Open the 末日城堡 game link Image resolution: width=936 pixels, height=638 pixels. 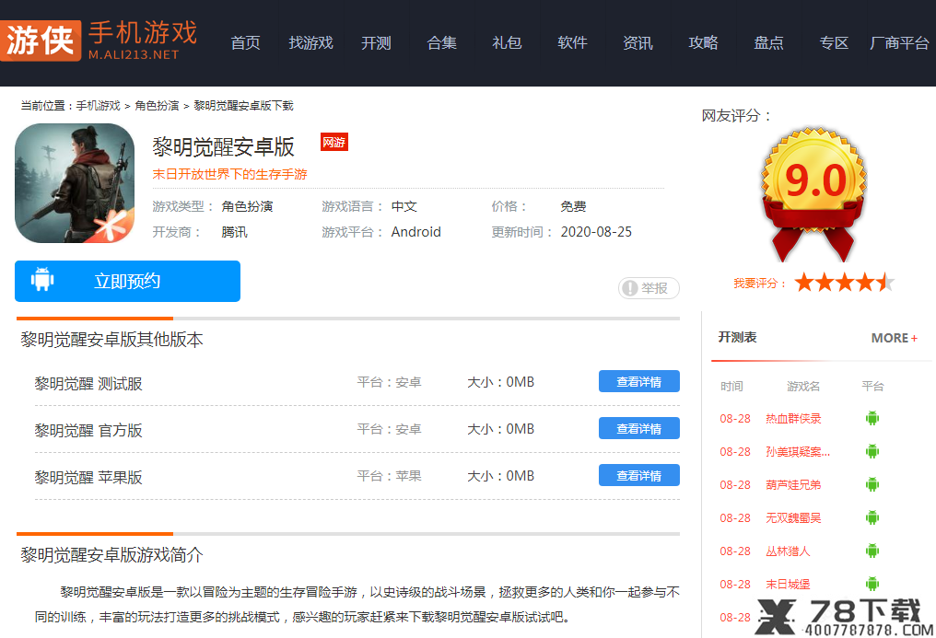[x=788, y=585]
